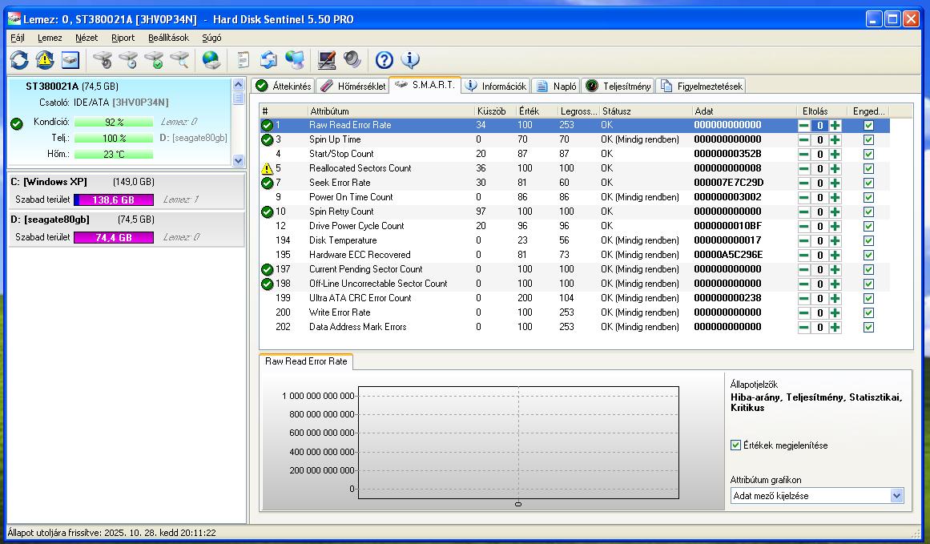Click the disk with magnifier toolbar icon
This screenshot has width=930, height=544.
click(179, 60)
